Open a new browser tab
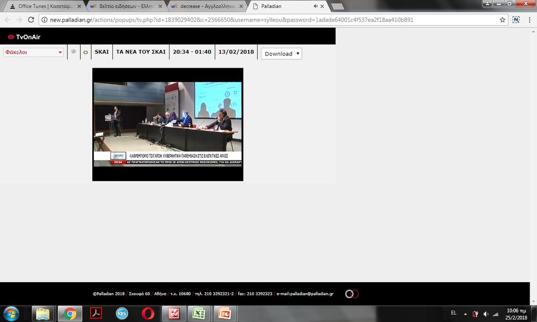 click(338, 6)
